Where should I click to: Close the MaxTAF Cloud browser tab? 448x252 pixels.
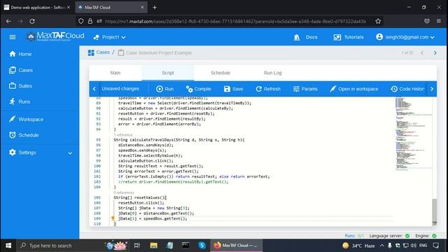tap(142, 8)
